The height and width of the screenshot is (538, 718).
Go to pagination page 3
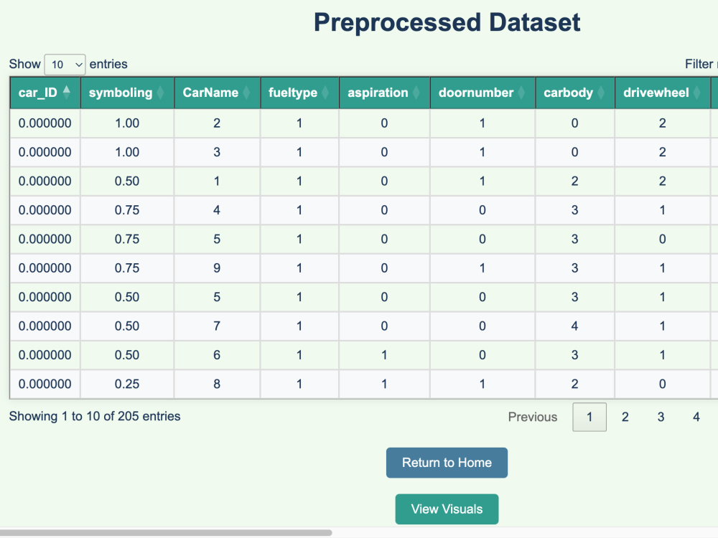click(x=661, y=417)
